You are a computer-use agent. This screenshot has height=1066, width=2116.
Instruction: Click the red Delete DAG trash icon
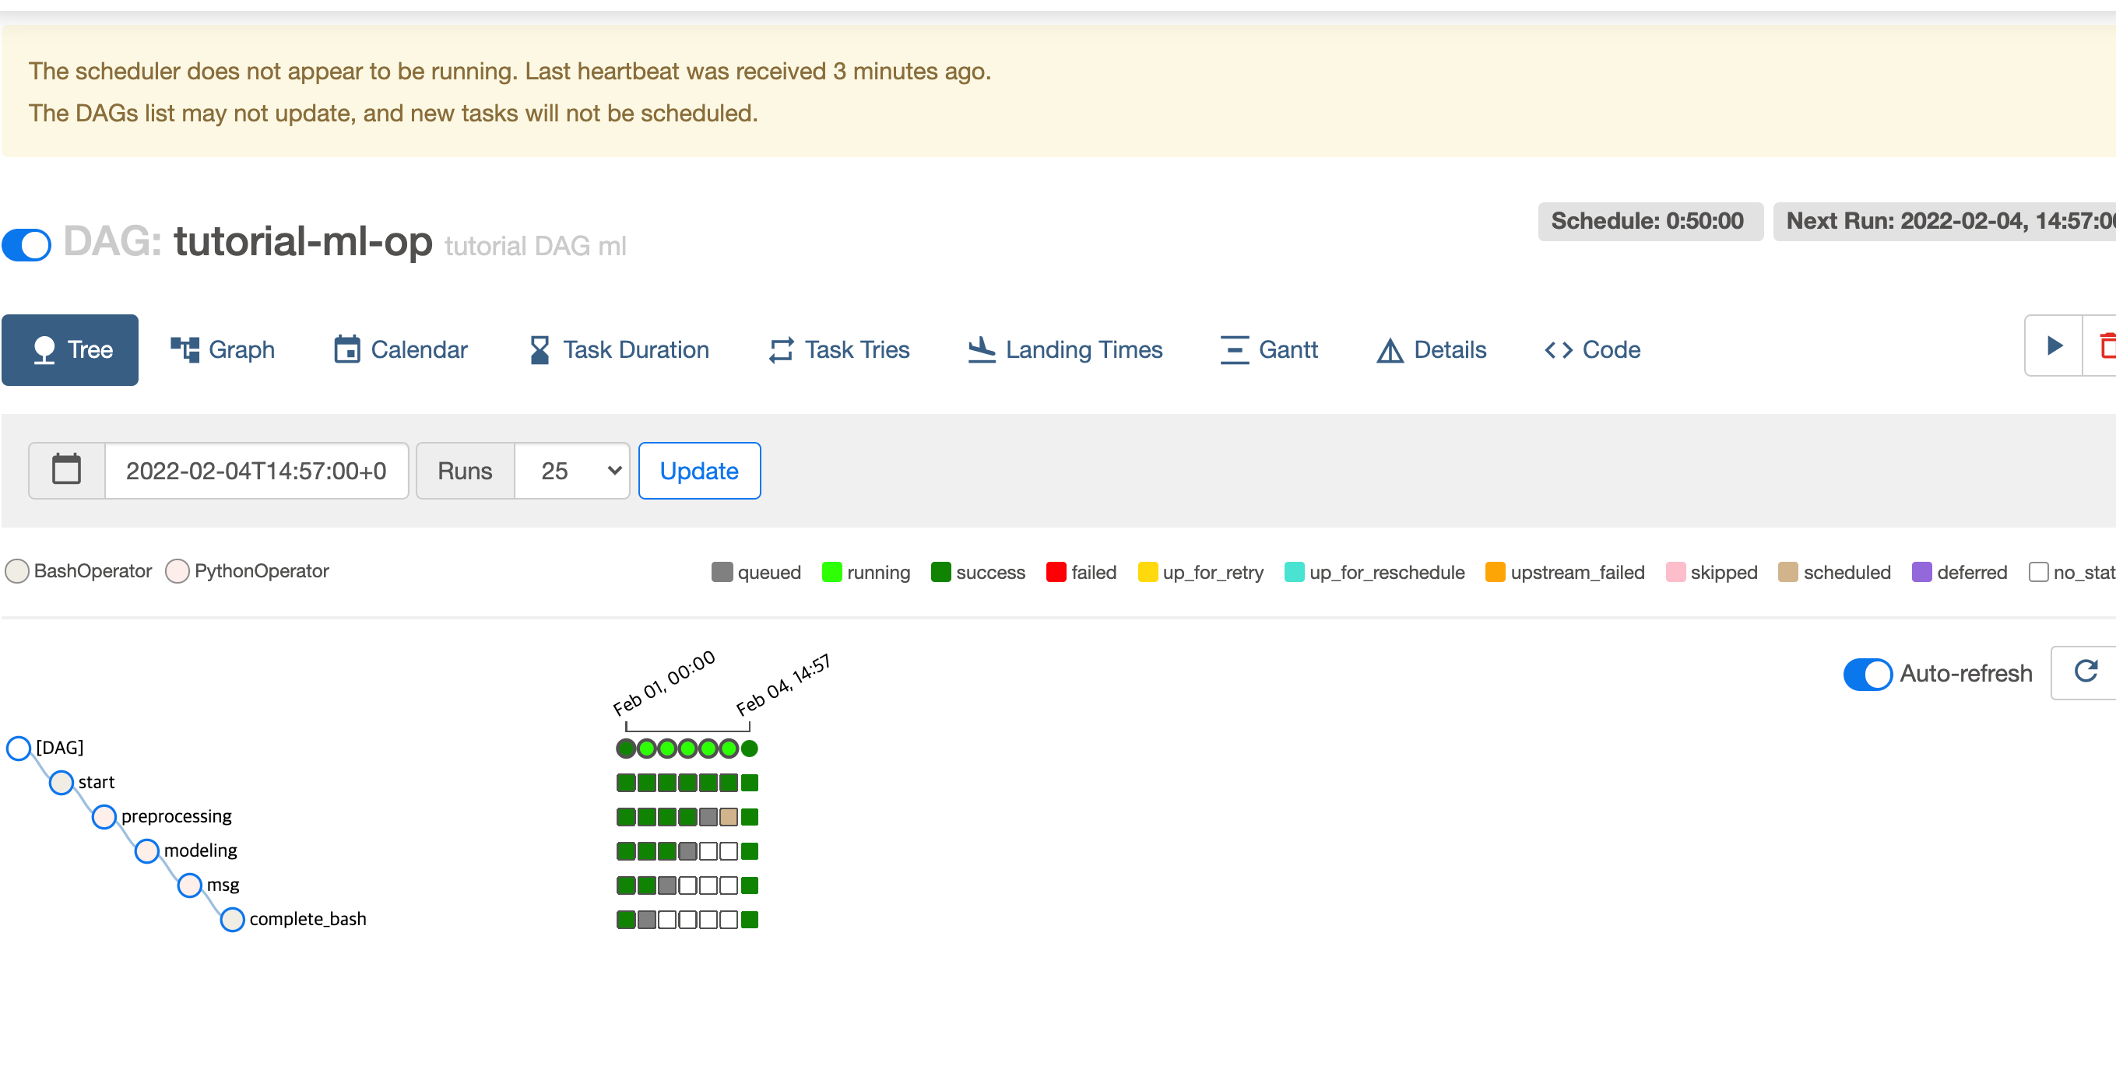point(2106,345)
